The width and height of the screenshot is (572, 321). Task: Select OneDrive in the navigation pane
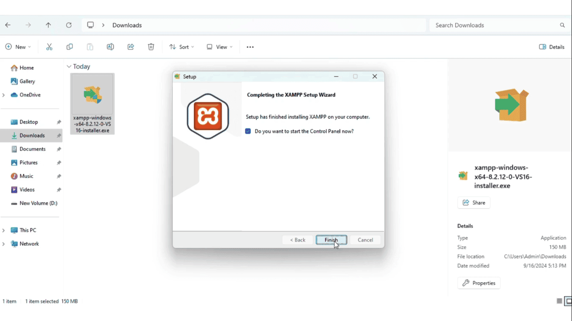click(30, 95)
